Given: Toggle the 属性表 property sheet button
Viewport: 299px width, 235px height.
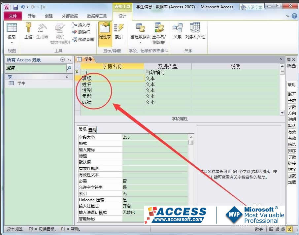Looking at the screenshot, I should [x=105, y=34].
